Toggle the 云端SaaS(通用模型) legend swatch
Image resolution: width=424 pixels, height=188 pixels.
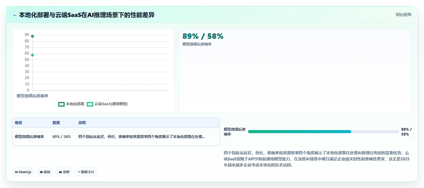(x=90, y=104)
